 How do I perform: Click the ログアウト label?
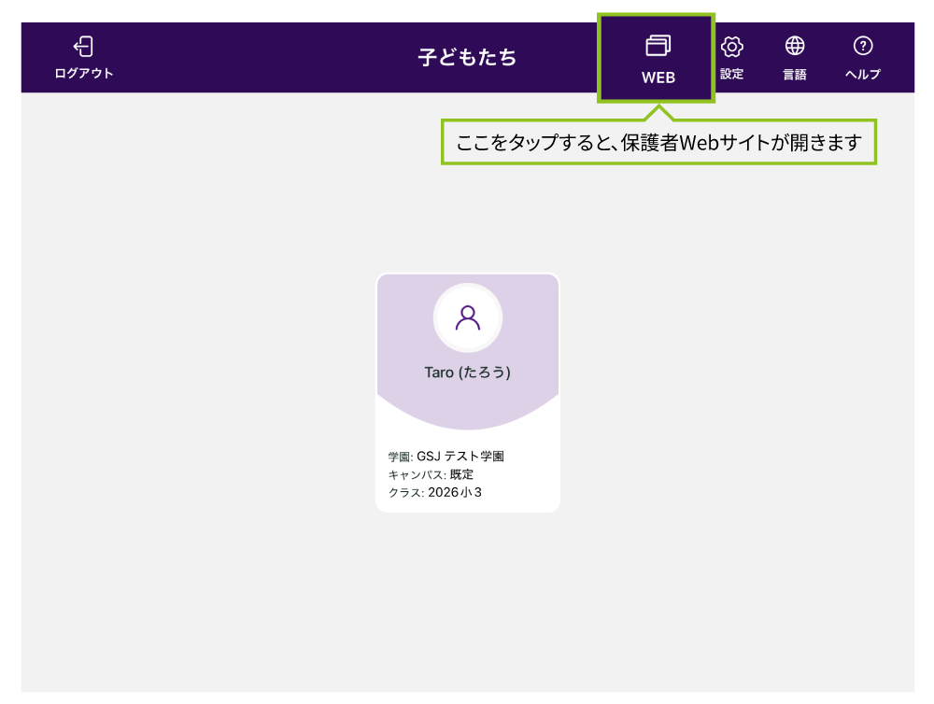pyautogui.click(x=84, y=73)
